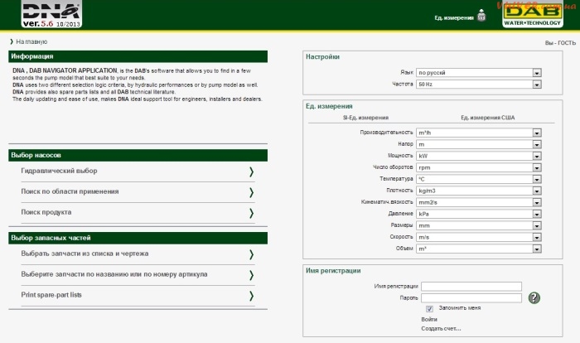Viewport: 580px width, 343px height.
Task: Click the Войти login link
Action: tap(429, 319)
